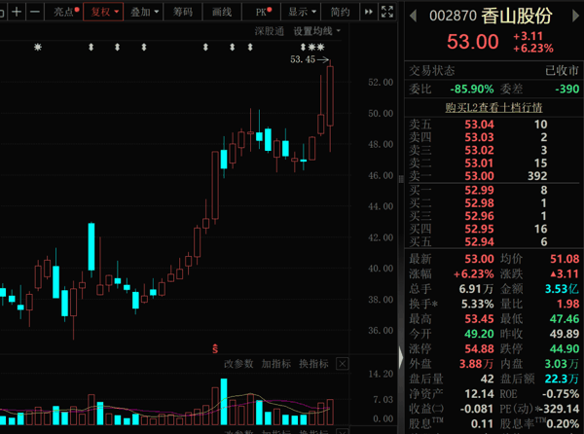This screenshot has width=584, height=434.
Task: Click the 卖二 price 53.01
Action: [479, 163]
